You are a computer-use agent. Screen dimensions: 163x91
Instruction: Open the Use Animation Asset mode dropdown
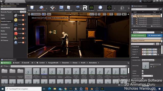point(148,60)
